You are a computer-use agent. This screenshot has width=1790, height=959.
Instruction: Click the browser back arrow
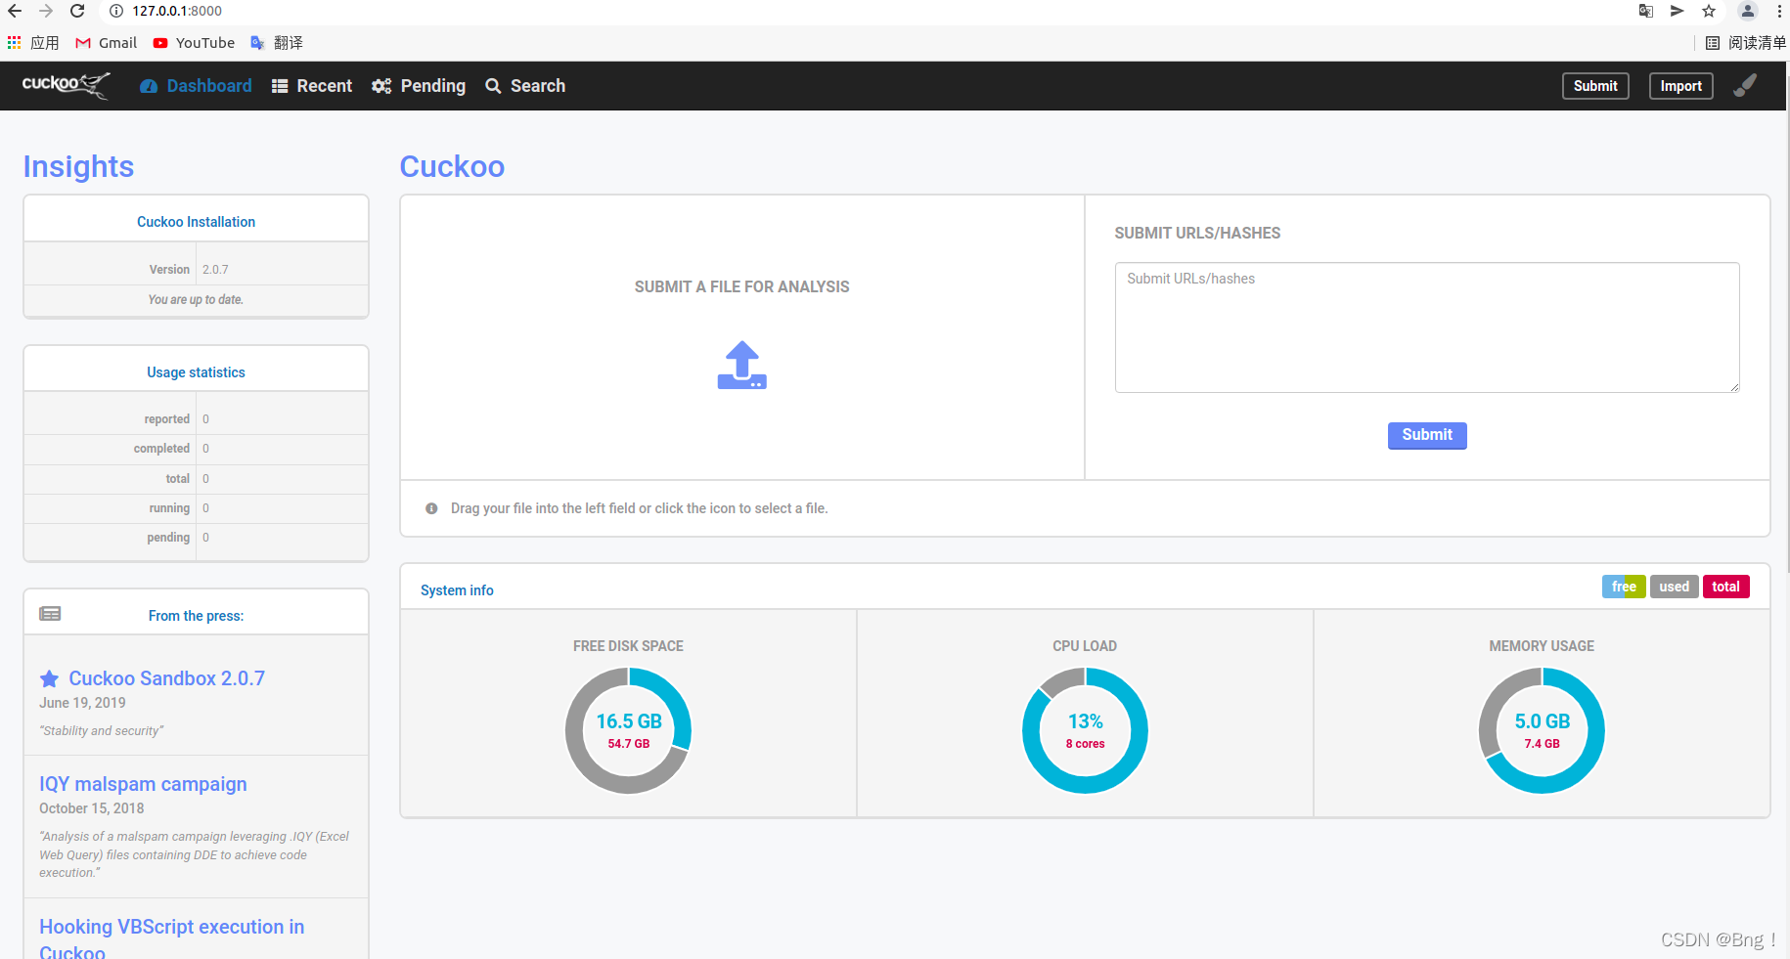point(15,11)
